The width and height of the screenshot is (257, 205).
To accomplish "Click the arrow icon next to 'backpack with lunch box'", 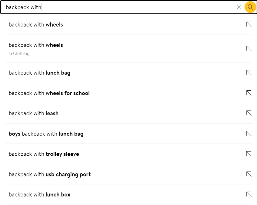I will point(248,194).
